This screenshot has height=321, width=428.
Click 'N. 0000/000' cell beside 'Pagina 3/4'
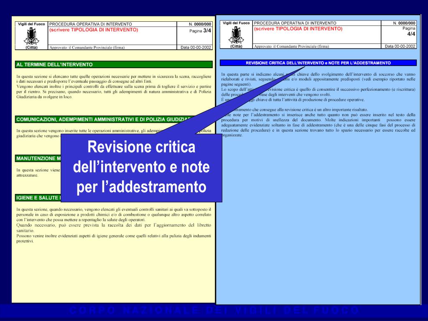(200, 24)
